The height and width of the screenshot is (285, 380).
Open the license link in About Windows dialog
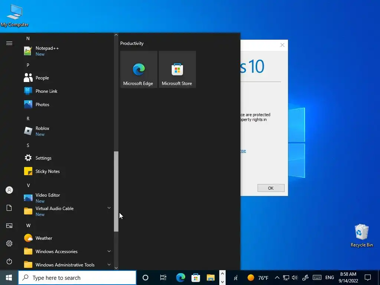(x=243, y=151)
